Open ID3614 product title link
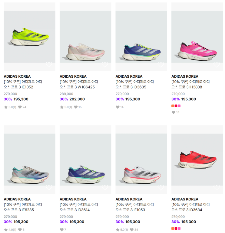This screenshot has width=225, height=233. pos(79,207)
